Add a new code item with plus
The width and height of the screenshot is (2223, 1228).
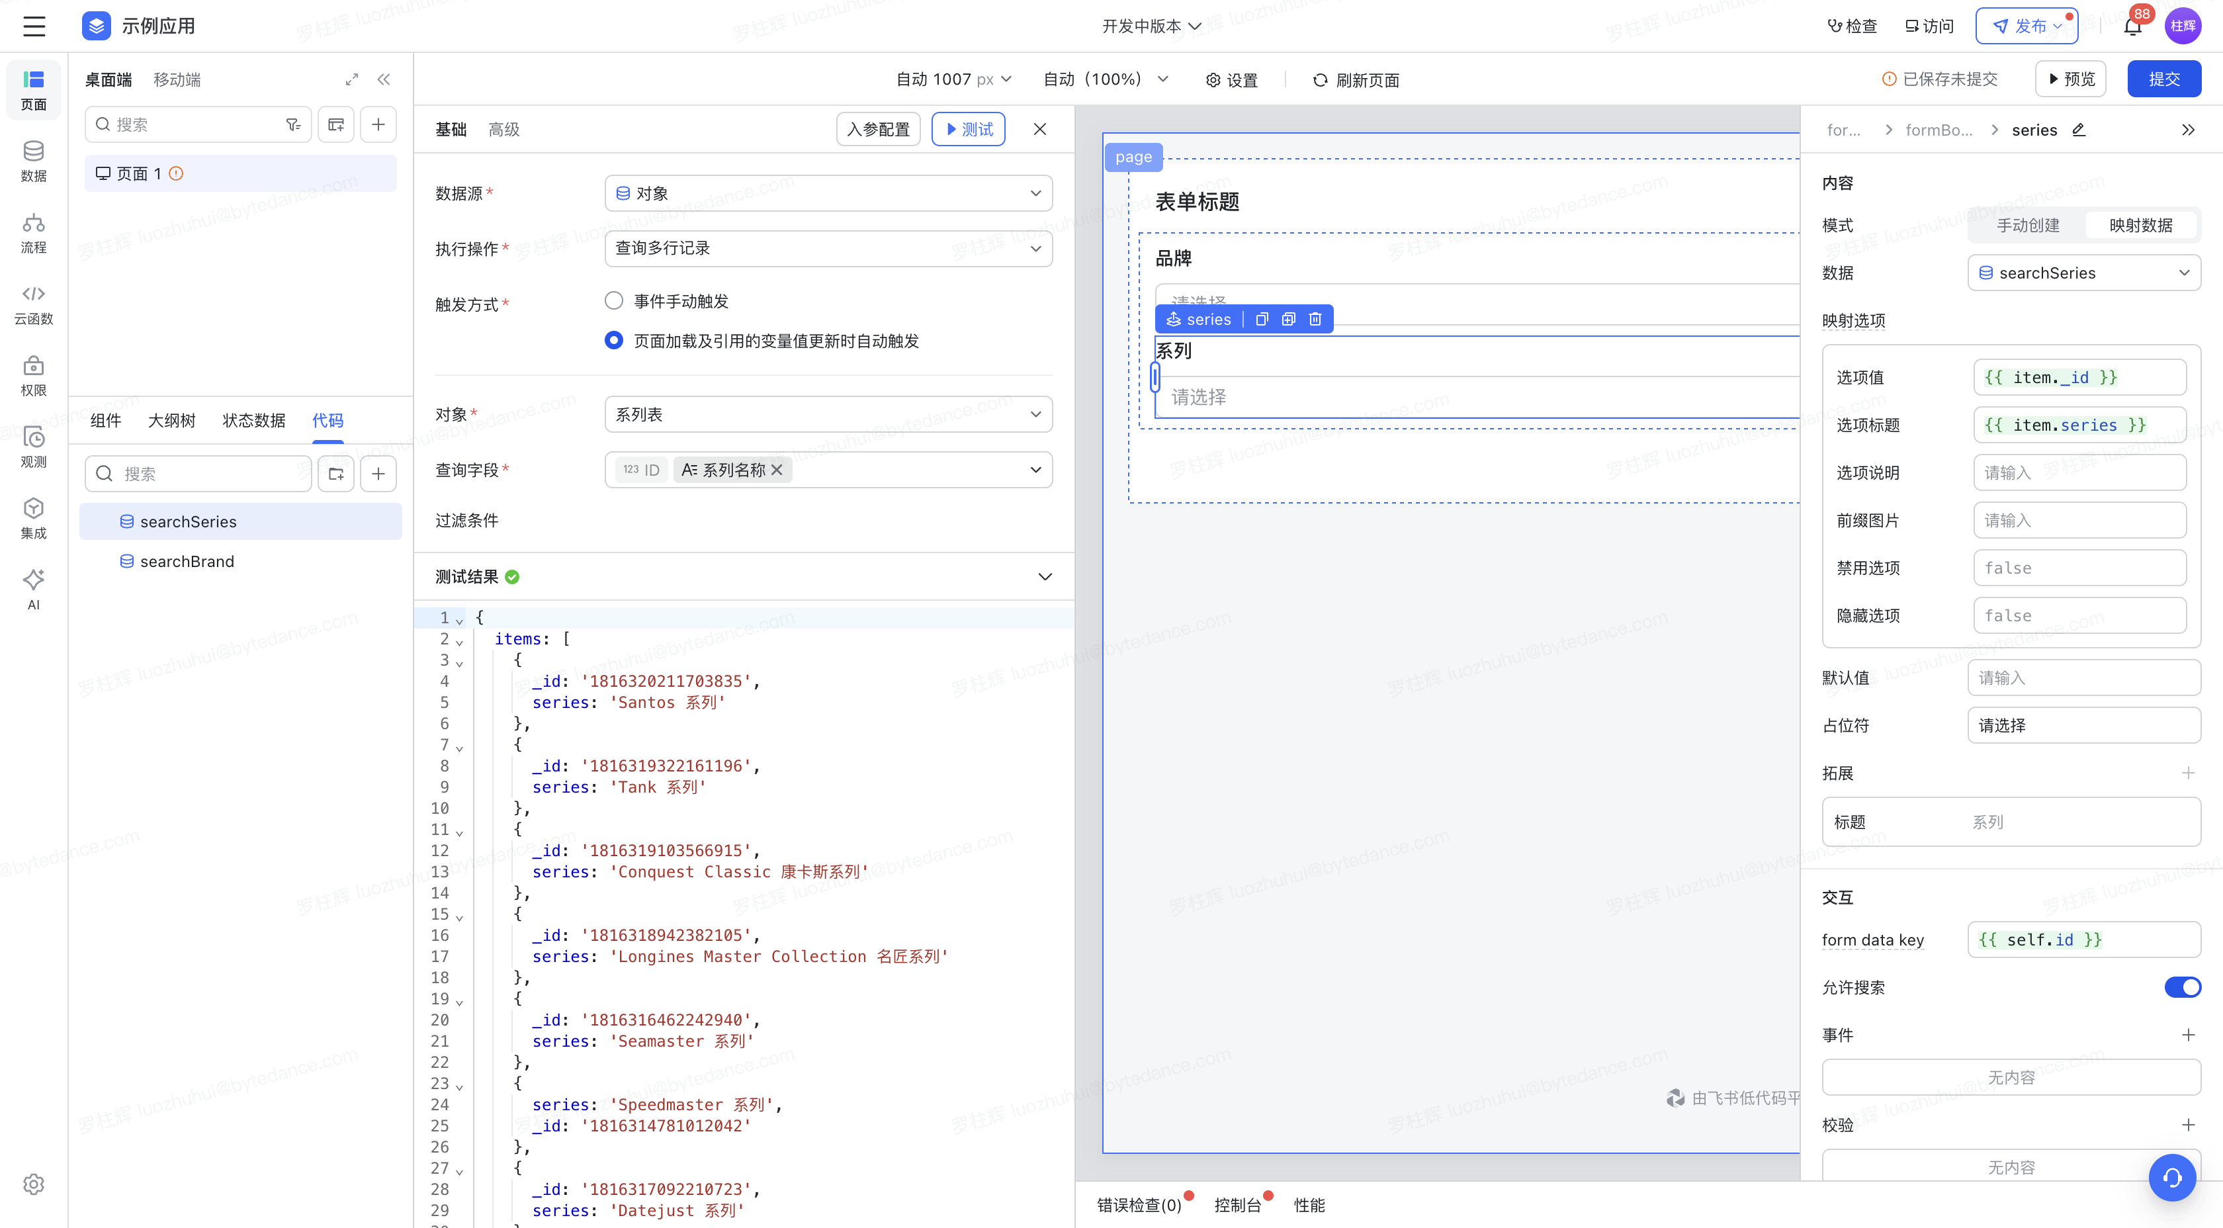[x=378, y=474]
